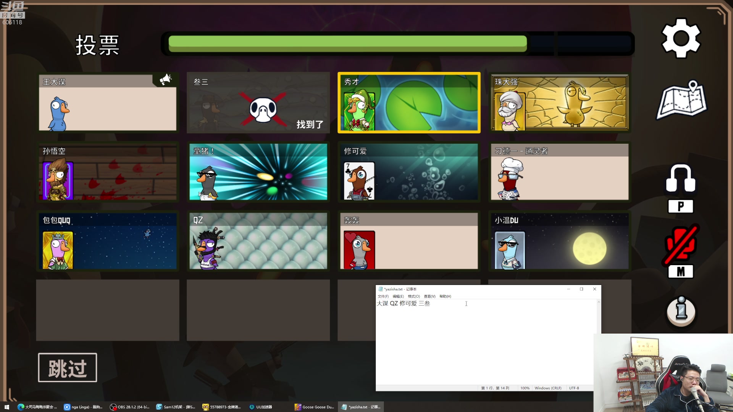Maximize the Notepad window
The height and width of the screenshot is (412, 733).
click(x=581, y=289)
